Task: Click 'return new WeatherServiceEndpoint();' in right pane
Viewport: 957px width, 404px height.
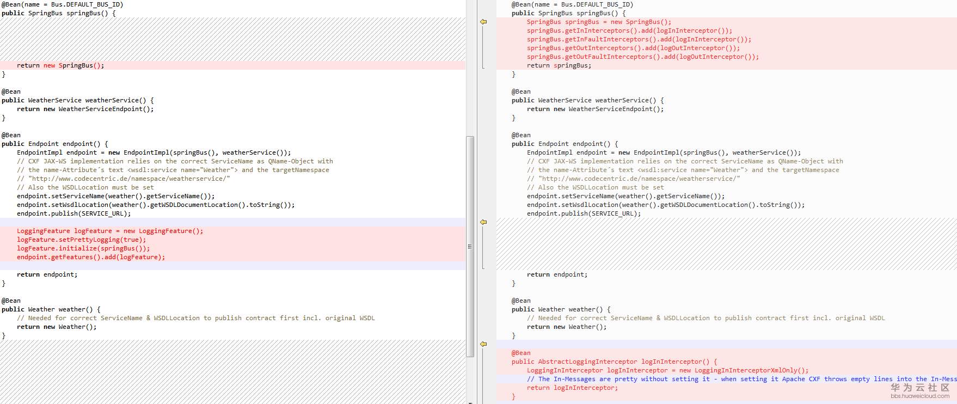Action: pyautogui.click(x=596, y=109)
